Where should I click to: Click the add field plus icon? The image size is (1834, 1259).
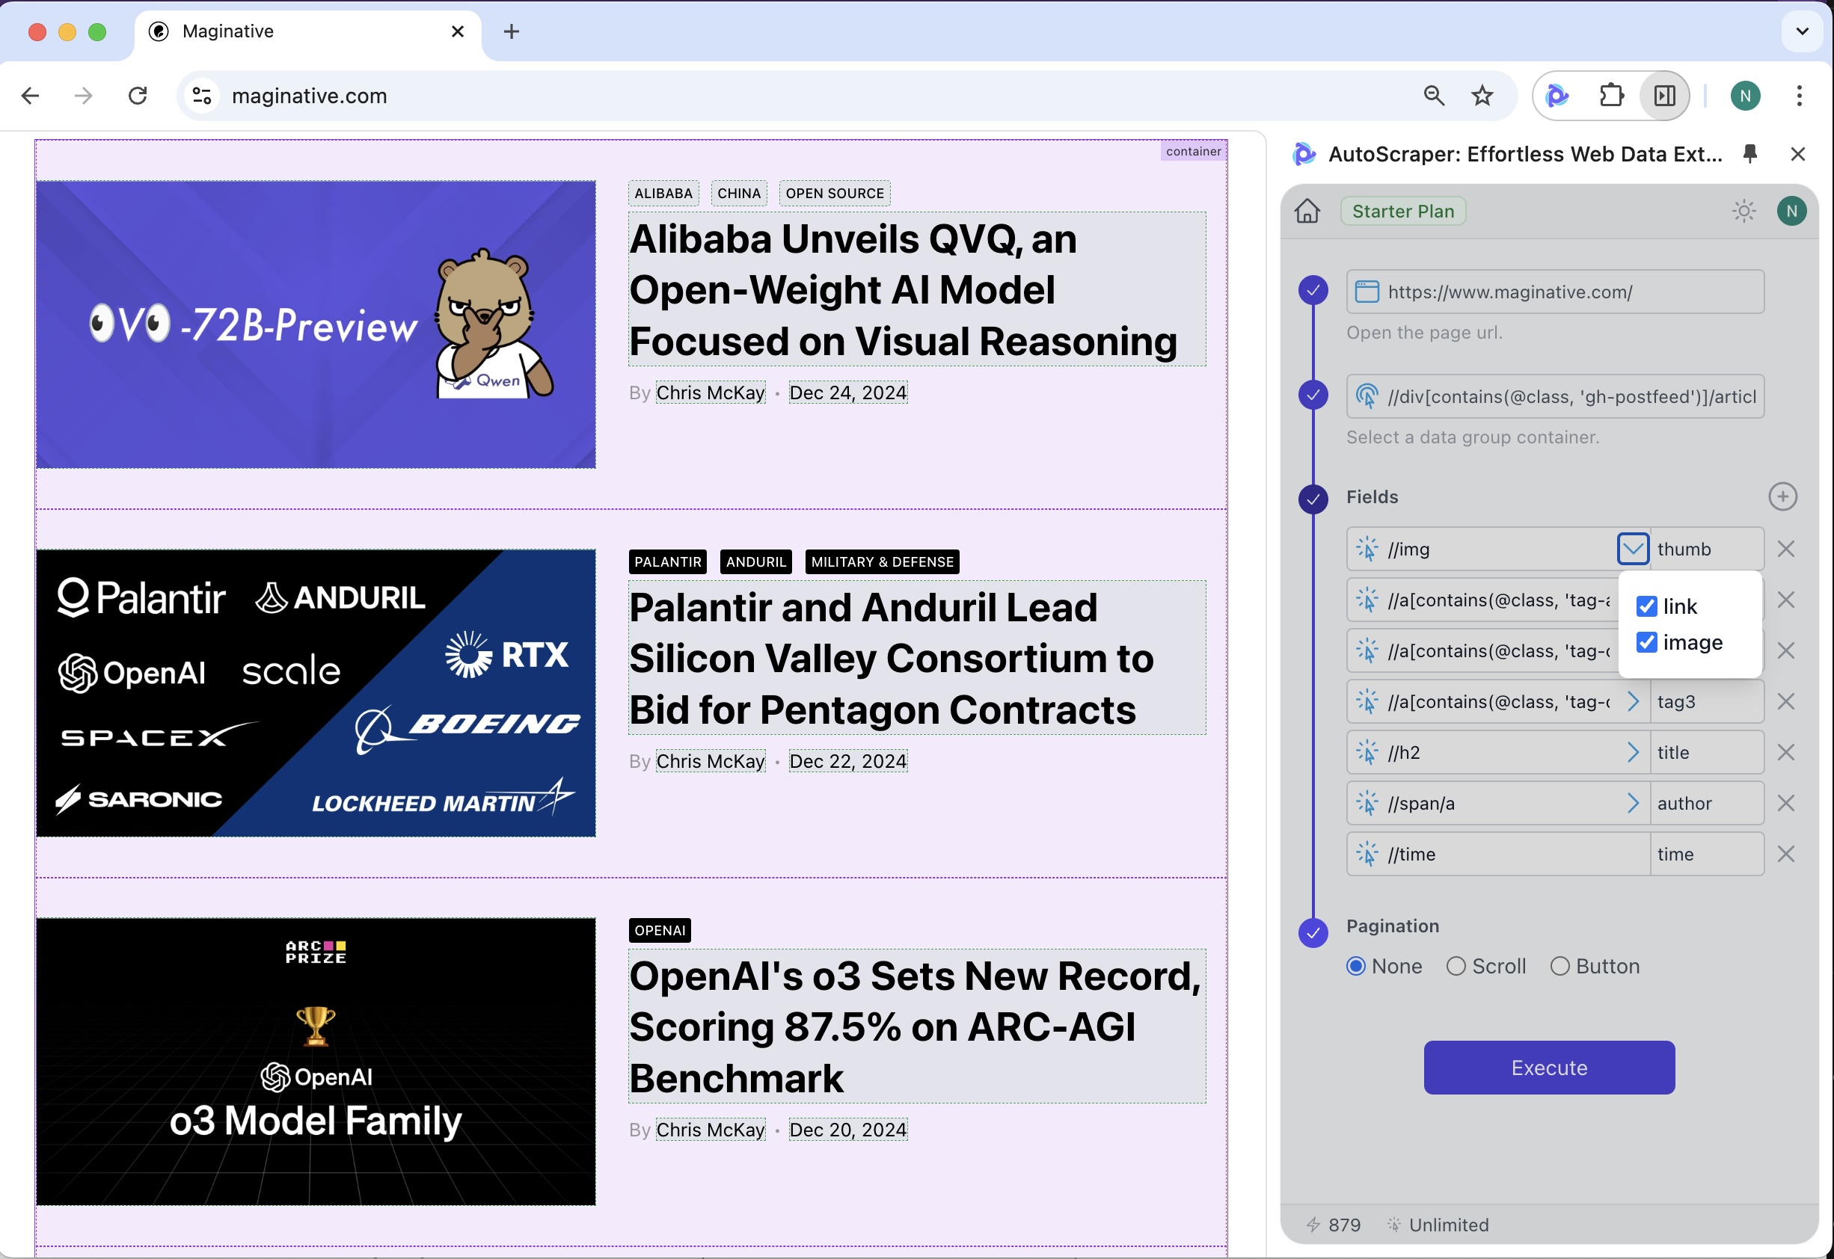pyautogui.click(x=1782, y=496)
